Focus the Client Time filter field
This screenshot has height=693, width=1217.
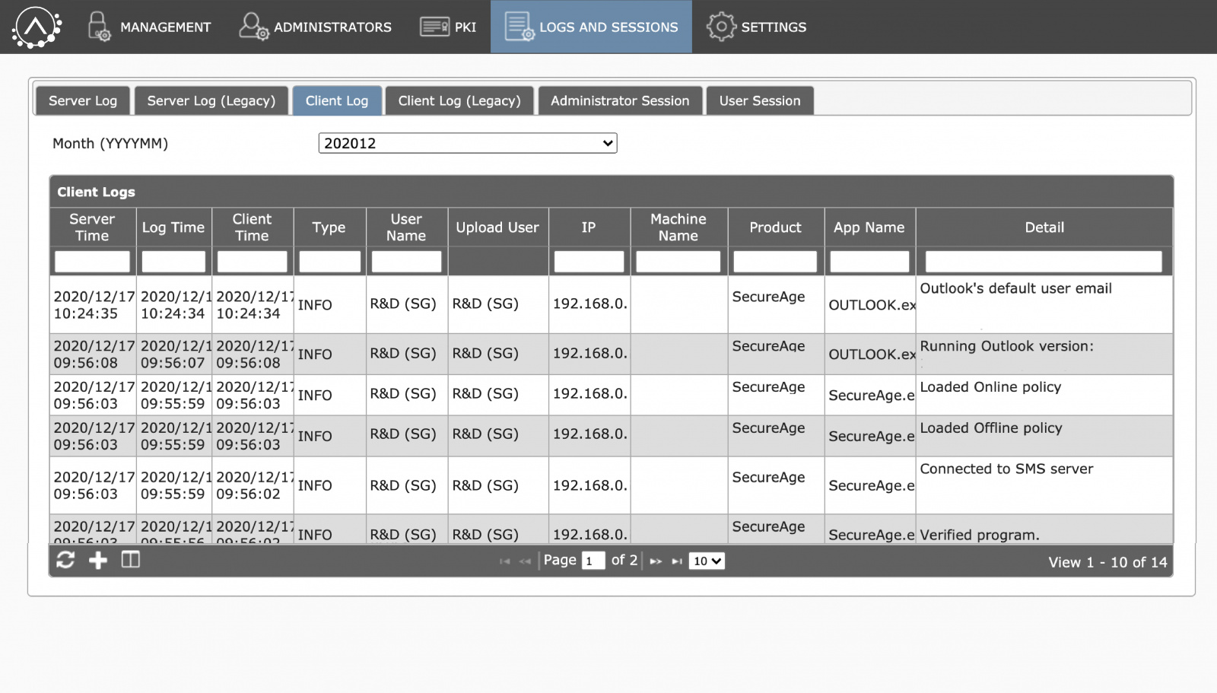pyautogui.click(x=252, y=261)
